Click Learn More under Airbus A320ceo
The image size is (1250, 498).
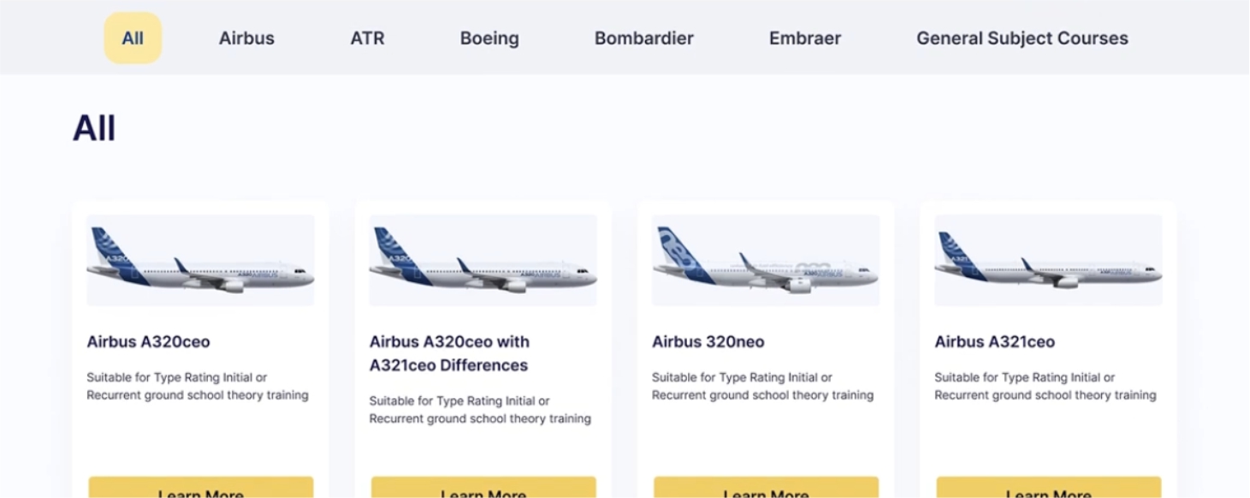(201, 489)
